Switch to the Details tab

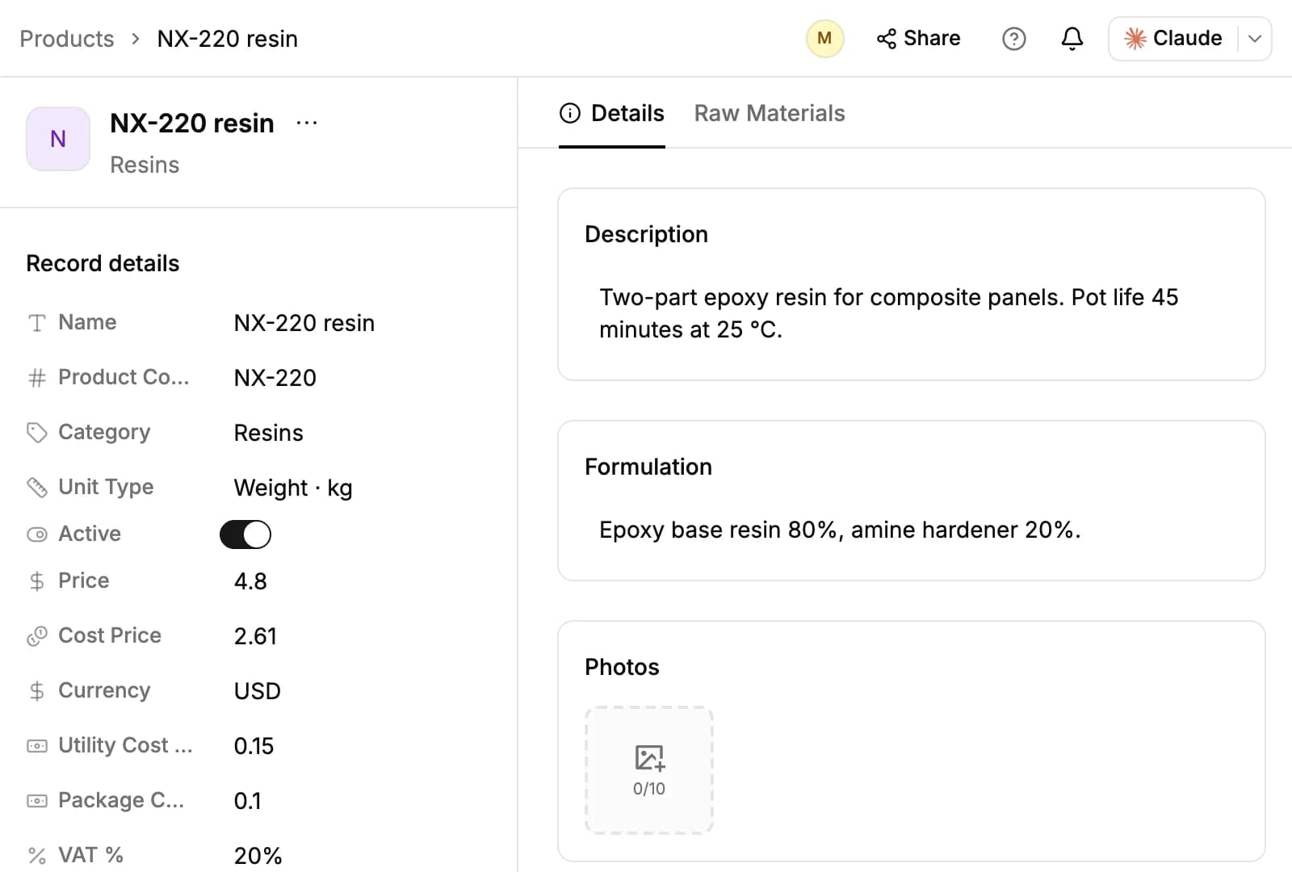[x=612, y=114]
